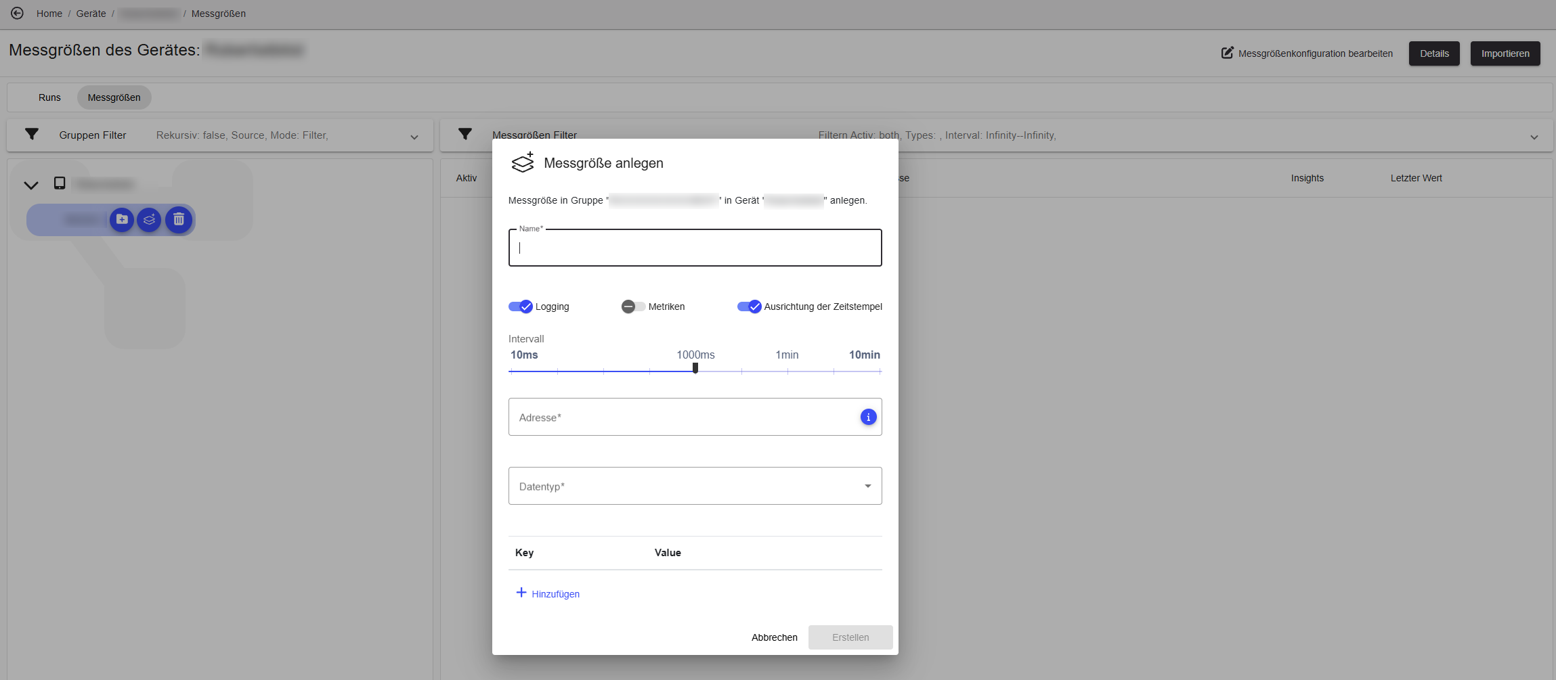1556x680 pixels.
Task: Click the Value column header in dialog
Action: click(668, 553)
